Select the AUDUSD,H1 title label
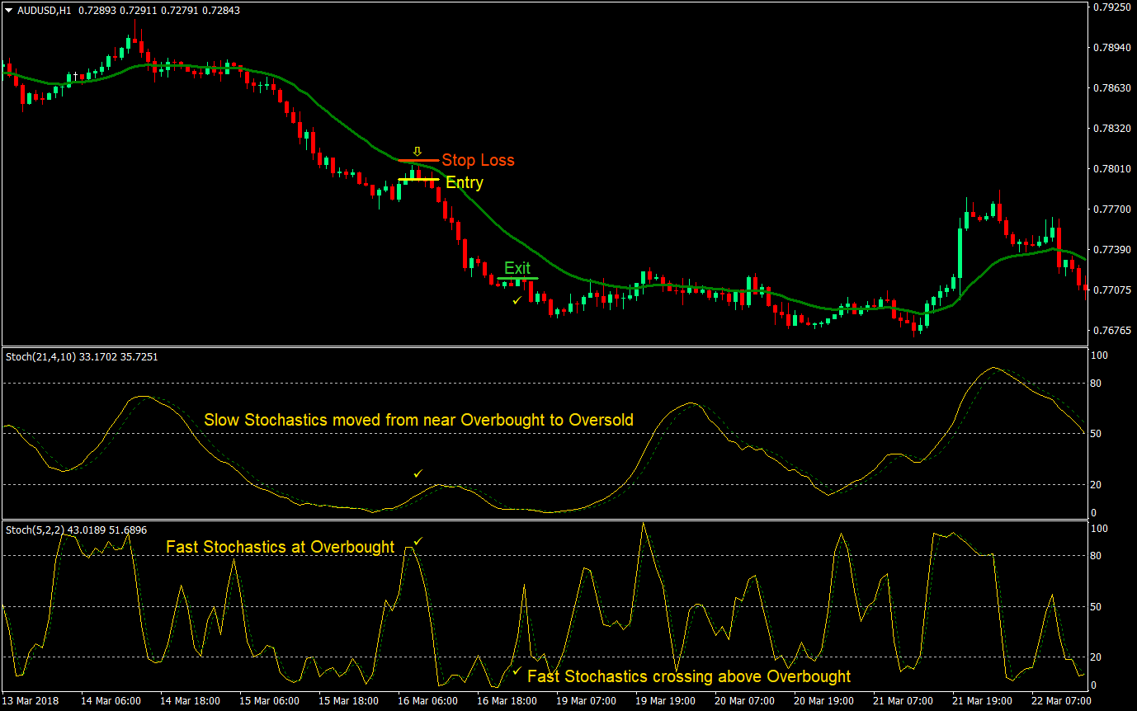The width and height of the screenshot is (1137, 711). [45, 11]
